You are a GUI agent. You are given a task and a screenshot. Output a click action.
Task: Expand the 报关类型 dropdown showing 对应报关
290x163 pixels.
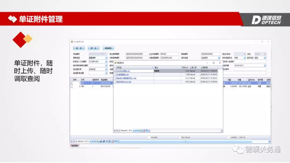(x=219, y=58)
